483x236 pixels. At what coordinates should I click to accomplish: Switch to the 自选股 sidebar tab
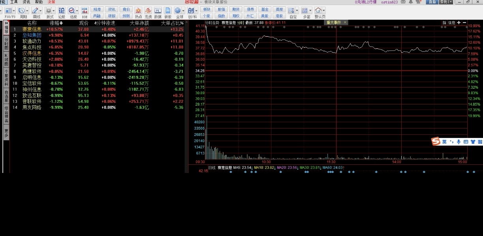(6, 97)
